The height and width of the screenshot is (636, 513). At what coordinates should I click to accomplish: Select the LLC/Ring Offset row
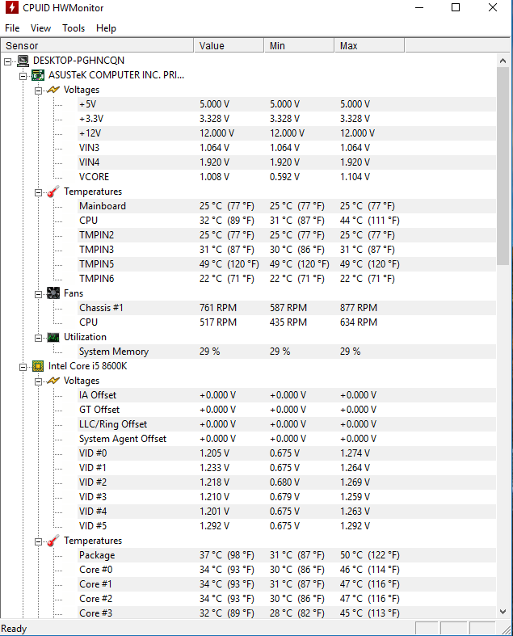click(x=287, y=424)
